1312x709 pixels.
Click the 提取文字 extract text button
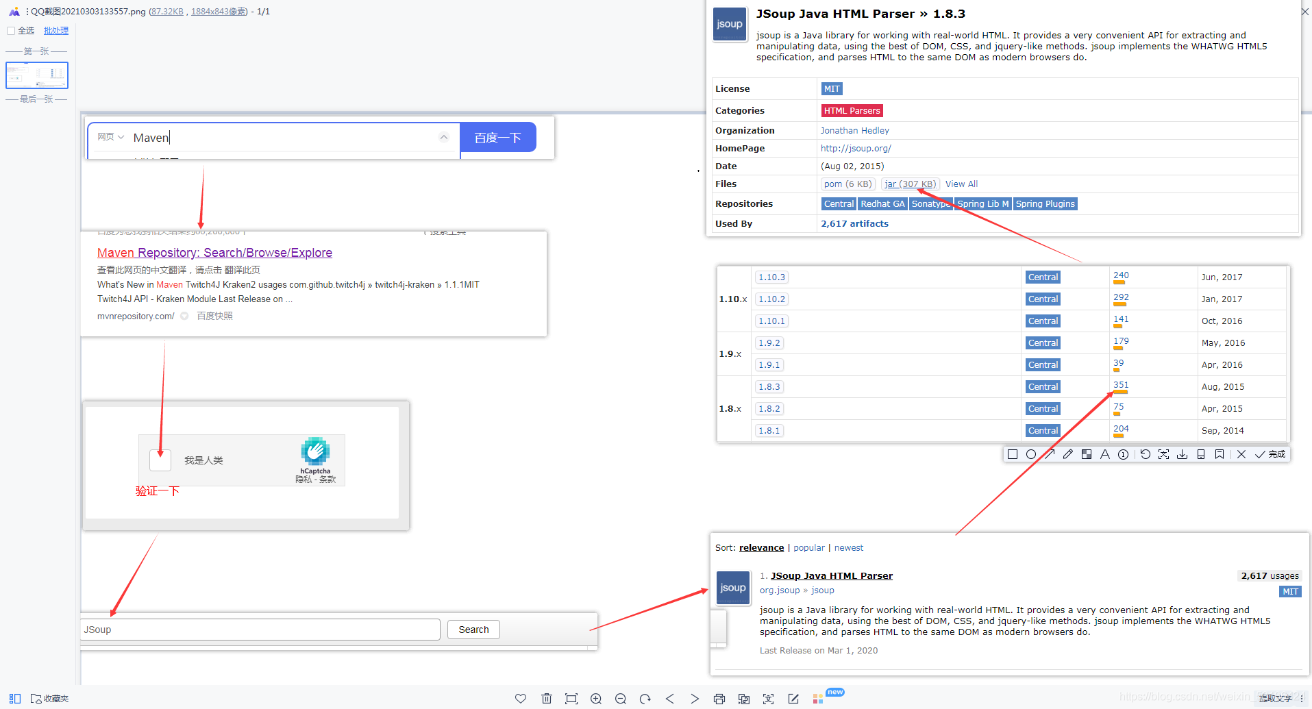tap(1274, 699)
